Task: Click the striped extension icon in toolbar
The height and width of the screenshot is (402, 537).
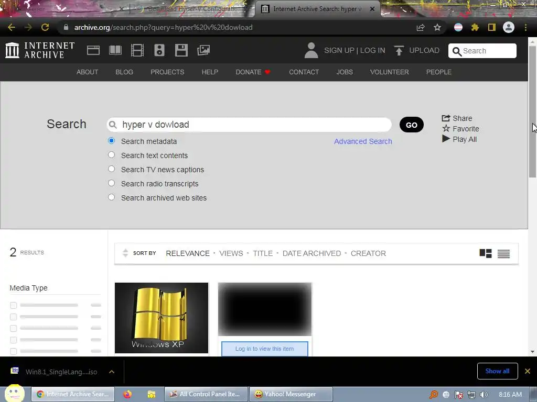Action: (458, 27)
